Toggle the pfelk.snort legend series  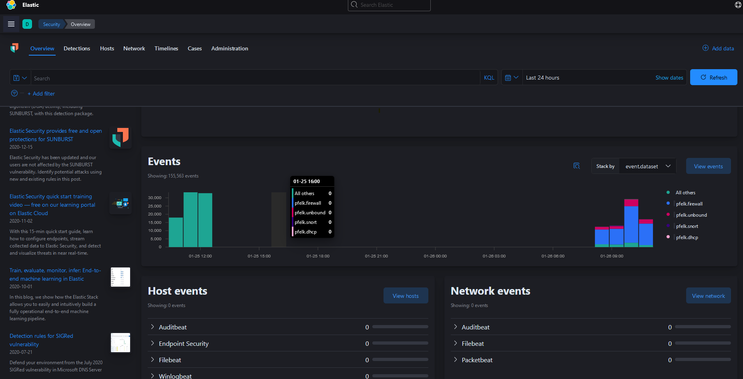(x=687, y=226)
